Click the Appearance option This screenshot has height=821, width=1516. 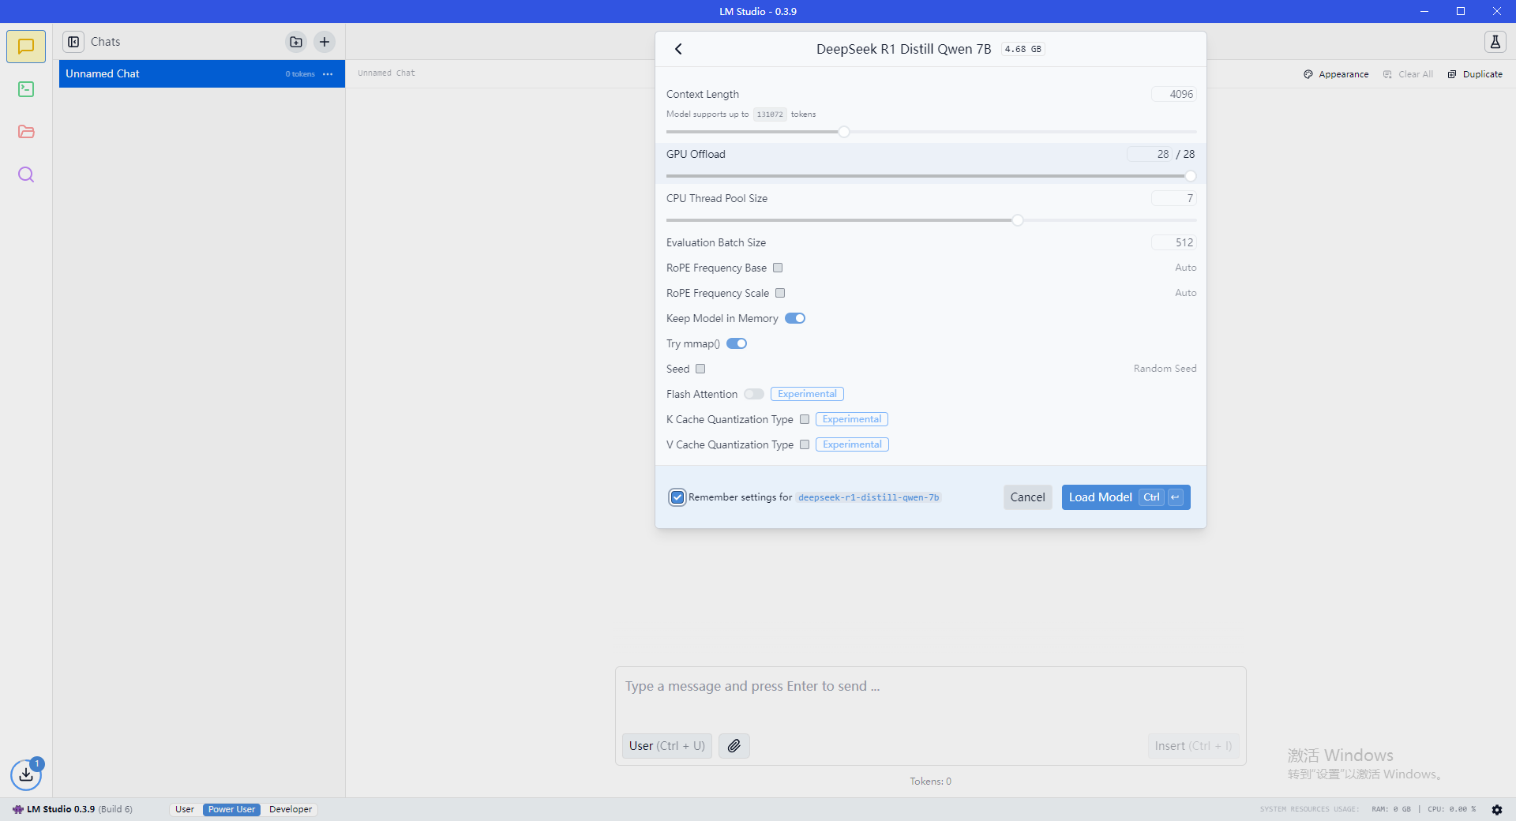[x=1336, y=74]
